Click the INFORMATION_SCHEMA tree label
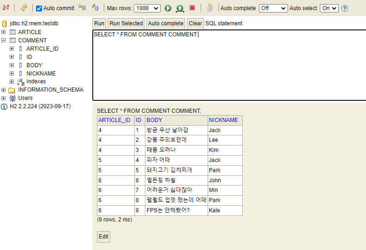This screenshot has width=366, height=250. point(51,90)
